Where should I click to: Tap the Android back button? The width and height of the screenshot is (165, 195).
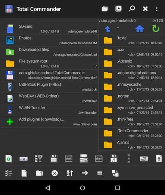coord(48,188)
